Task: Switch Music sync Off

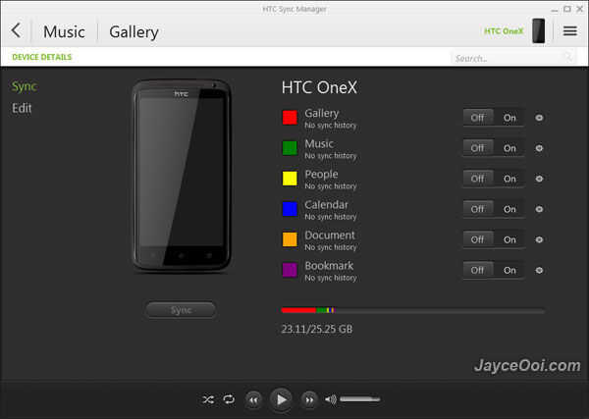Action: coord(478,148)
